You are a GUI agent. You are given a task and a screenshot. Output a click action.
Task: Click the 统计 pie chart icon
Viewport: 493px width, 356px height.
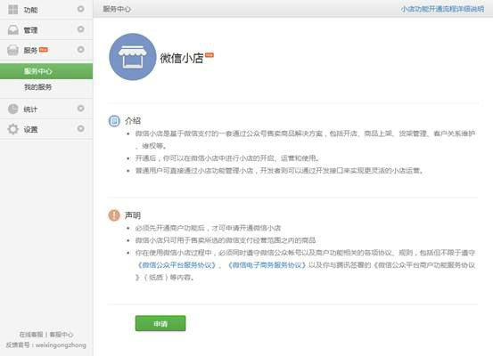pyautogui.click(x=12, y=109)
